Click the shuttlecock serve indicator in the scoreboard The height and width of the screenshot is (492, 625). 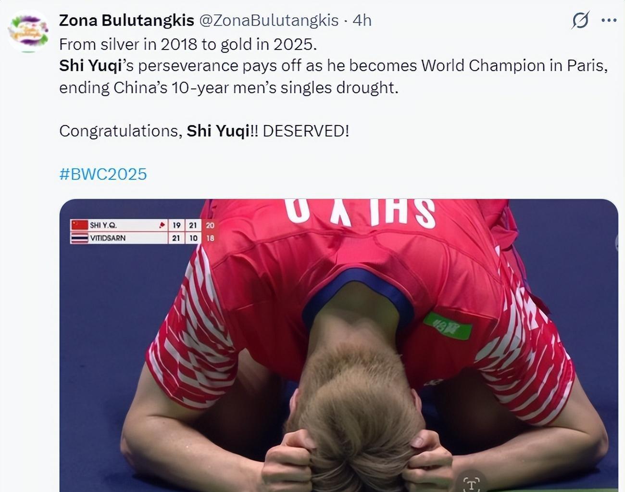(x=162, y=225)
